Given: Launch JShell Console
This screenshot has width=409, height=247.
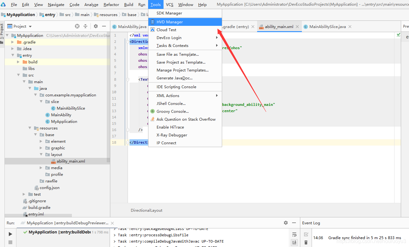Looking at the screenshot, I should tap(185, 103).
